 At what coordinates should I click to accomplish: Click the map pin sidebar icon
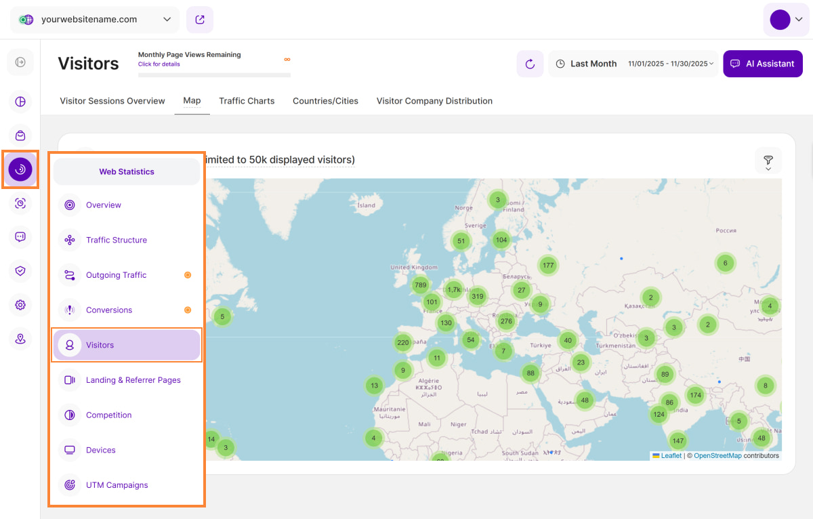point(20,339)
